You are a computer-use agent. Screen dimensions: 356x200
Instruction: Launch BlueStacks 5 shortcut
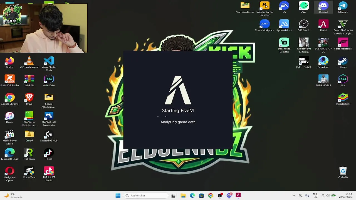(343, 99)
